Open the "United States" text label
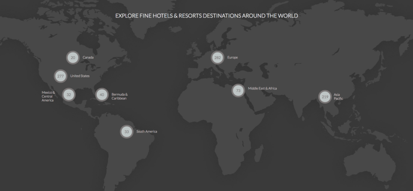Image resolution: width=413 pixels, height=191 pixels. pos(79,76)
